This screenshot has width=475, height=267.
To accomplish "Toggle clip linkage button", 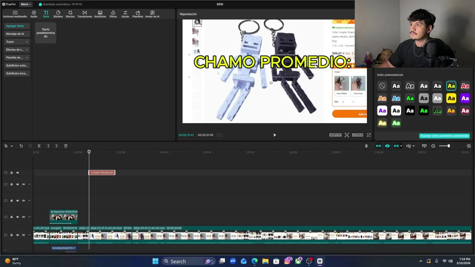I will 396,146.
